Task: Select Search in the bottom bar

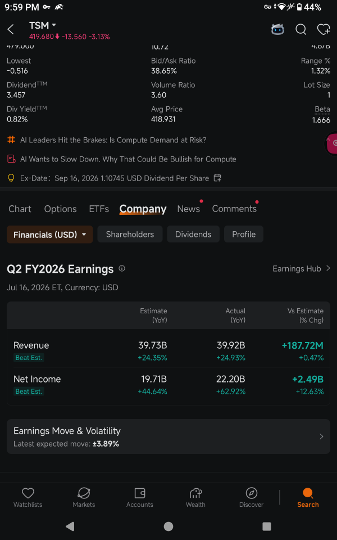Action: (x=308, y=498)
